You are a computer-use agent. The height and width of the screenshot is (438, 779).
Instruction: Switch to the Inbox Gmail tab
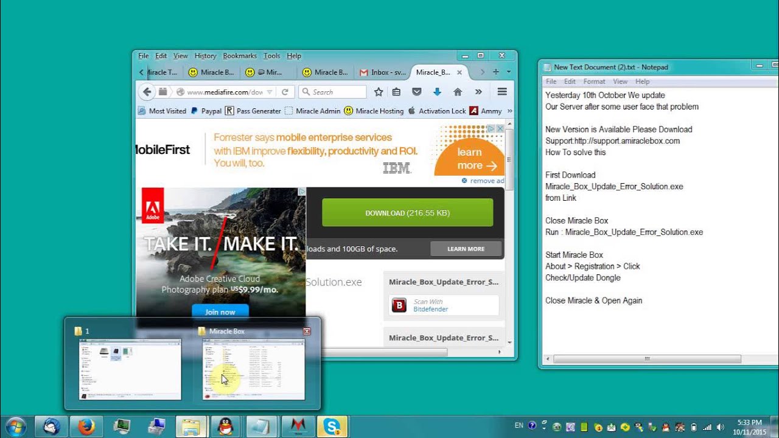tap(382, 72)
